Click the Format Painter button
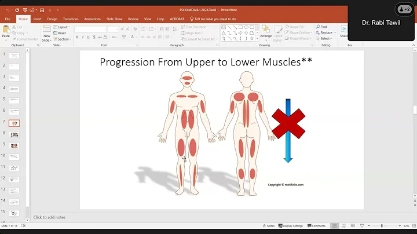 pos(25,39)
